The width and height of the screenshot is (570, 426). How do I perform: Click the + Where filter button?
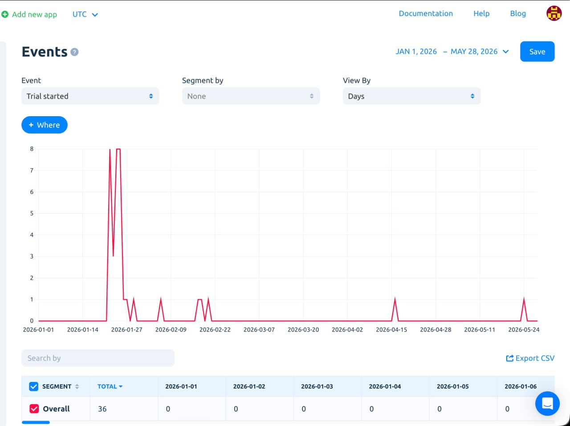(x=45, y=125)
